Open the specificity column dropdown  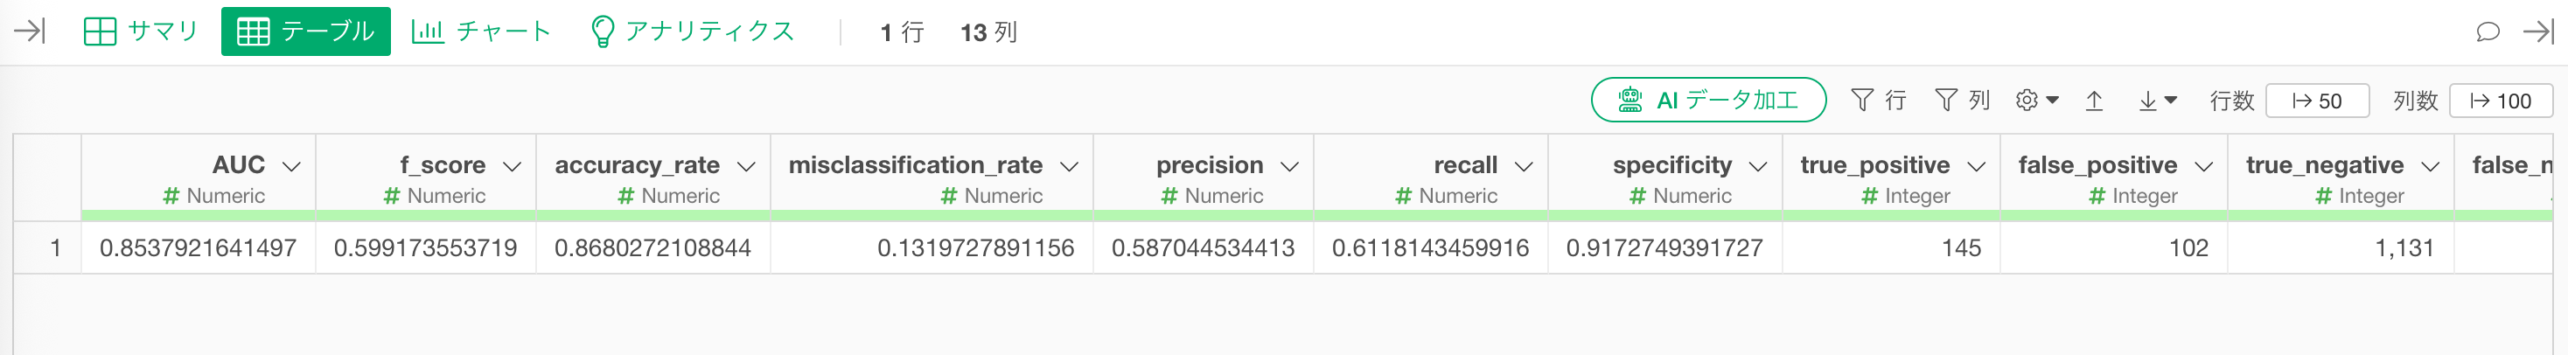1757,166
